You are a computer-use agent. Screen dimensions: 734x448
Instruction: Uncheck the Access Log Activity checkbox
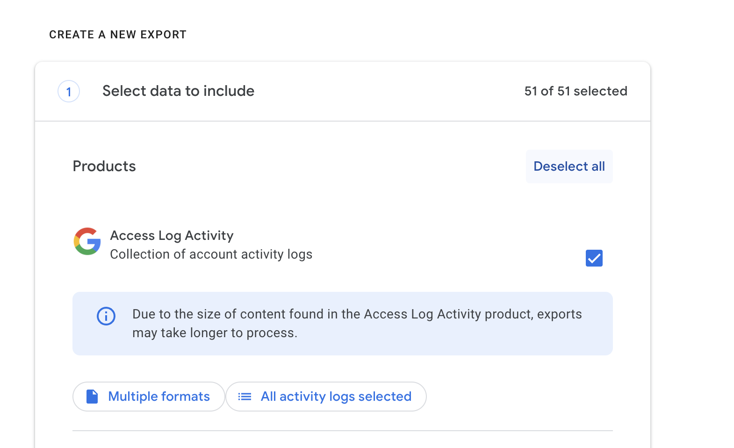(594, 258)
